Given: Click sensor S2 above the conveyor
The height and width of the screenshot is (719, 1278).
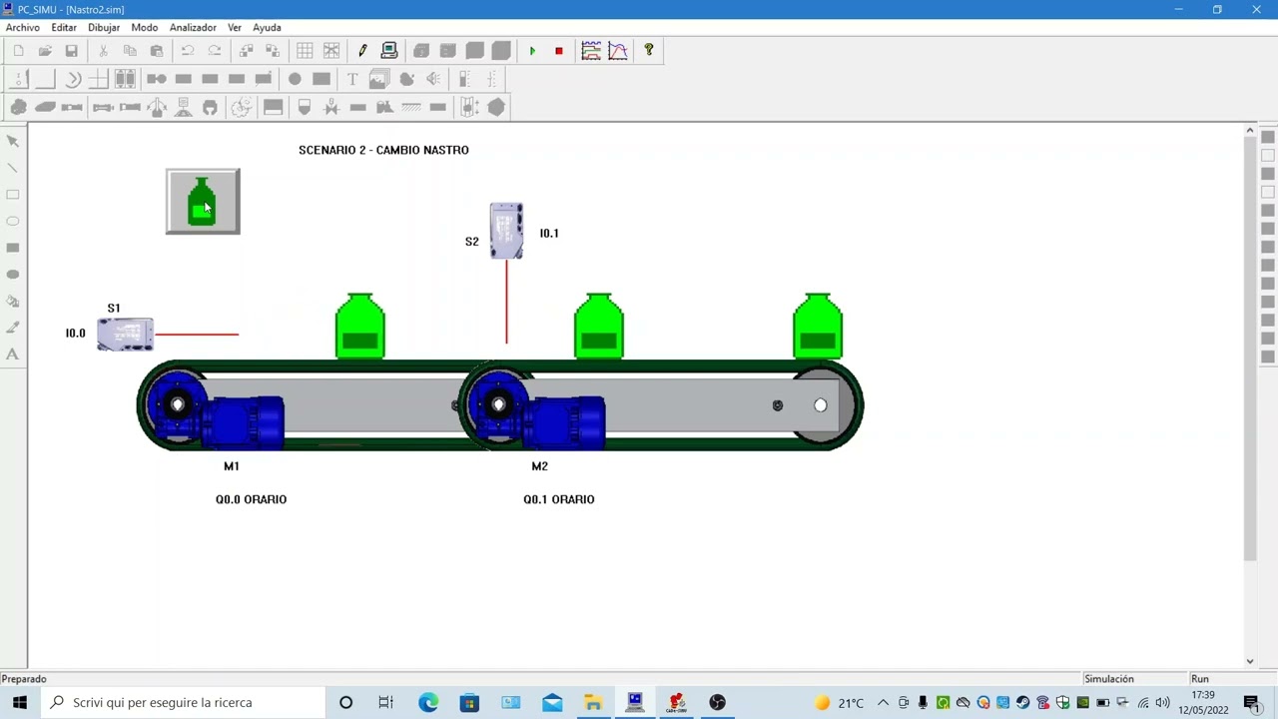Looking at the screenshot, I should pos(506,231).
